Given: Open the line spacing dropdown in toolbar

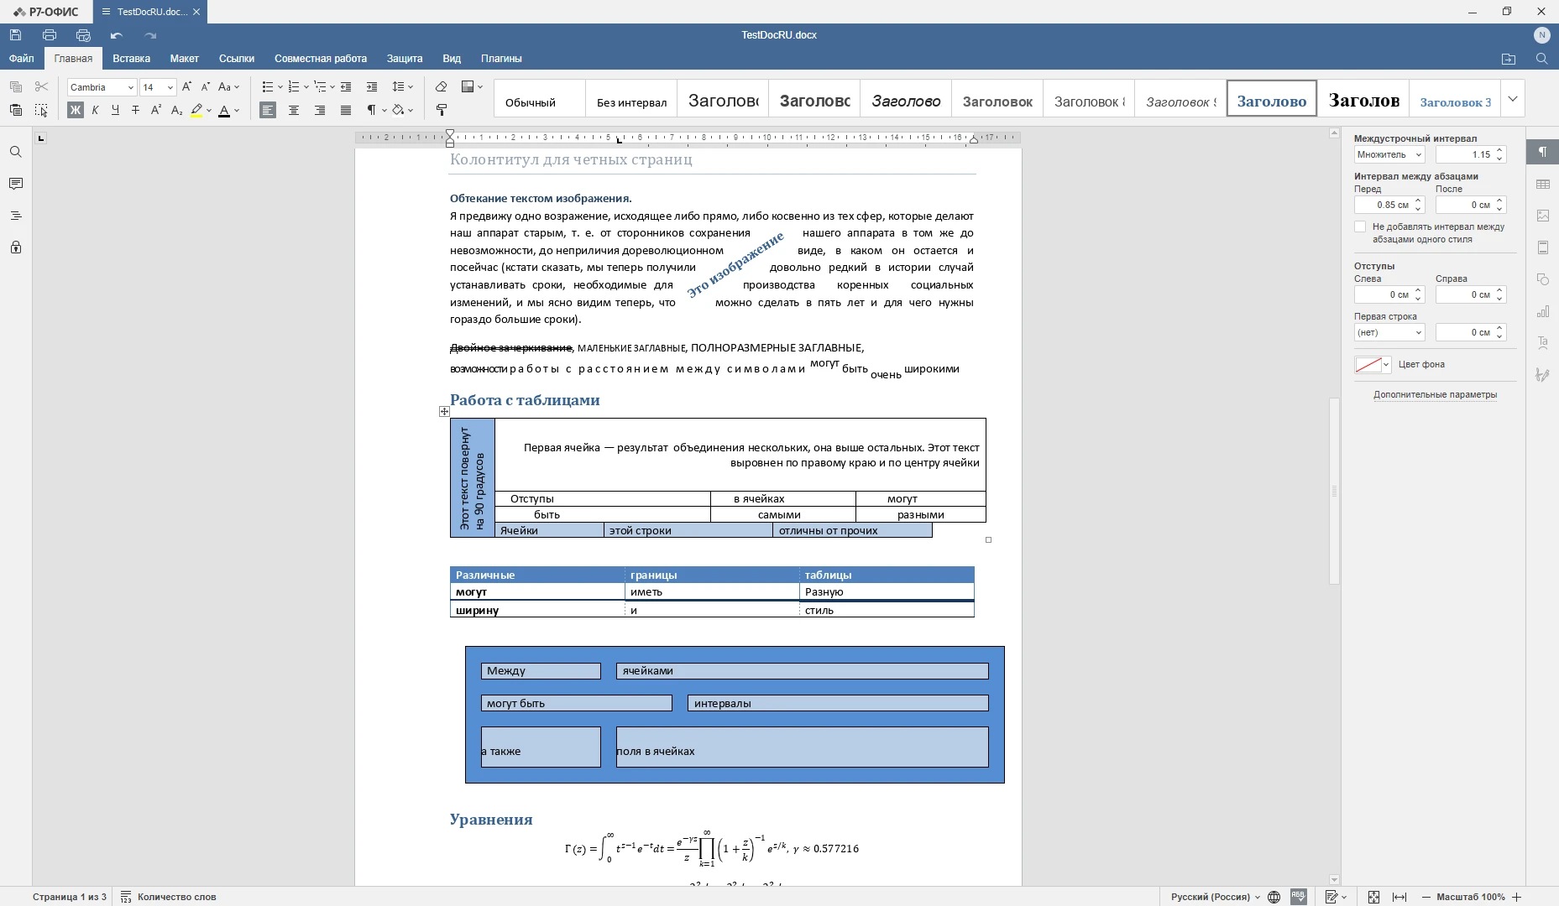Looking at the screenshot, I should (403, 86).
